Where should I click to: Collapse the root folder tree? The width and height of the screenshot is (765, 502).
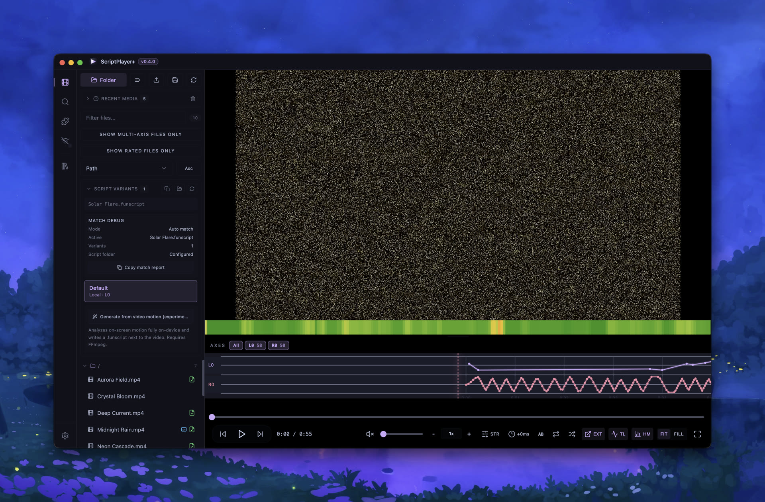pos(85,366)
